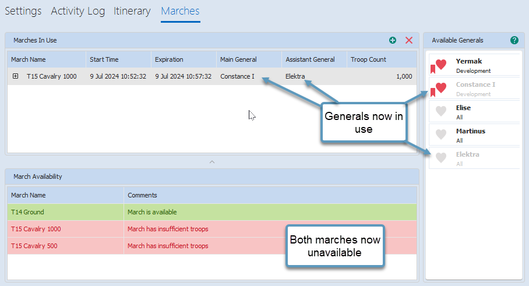Screen dimensions: 529x286
Task: Open Available Generals help icon
Action: 514,40
